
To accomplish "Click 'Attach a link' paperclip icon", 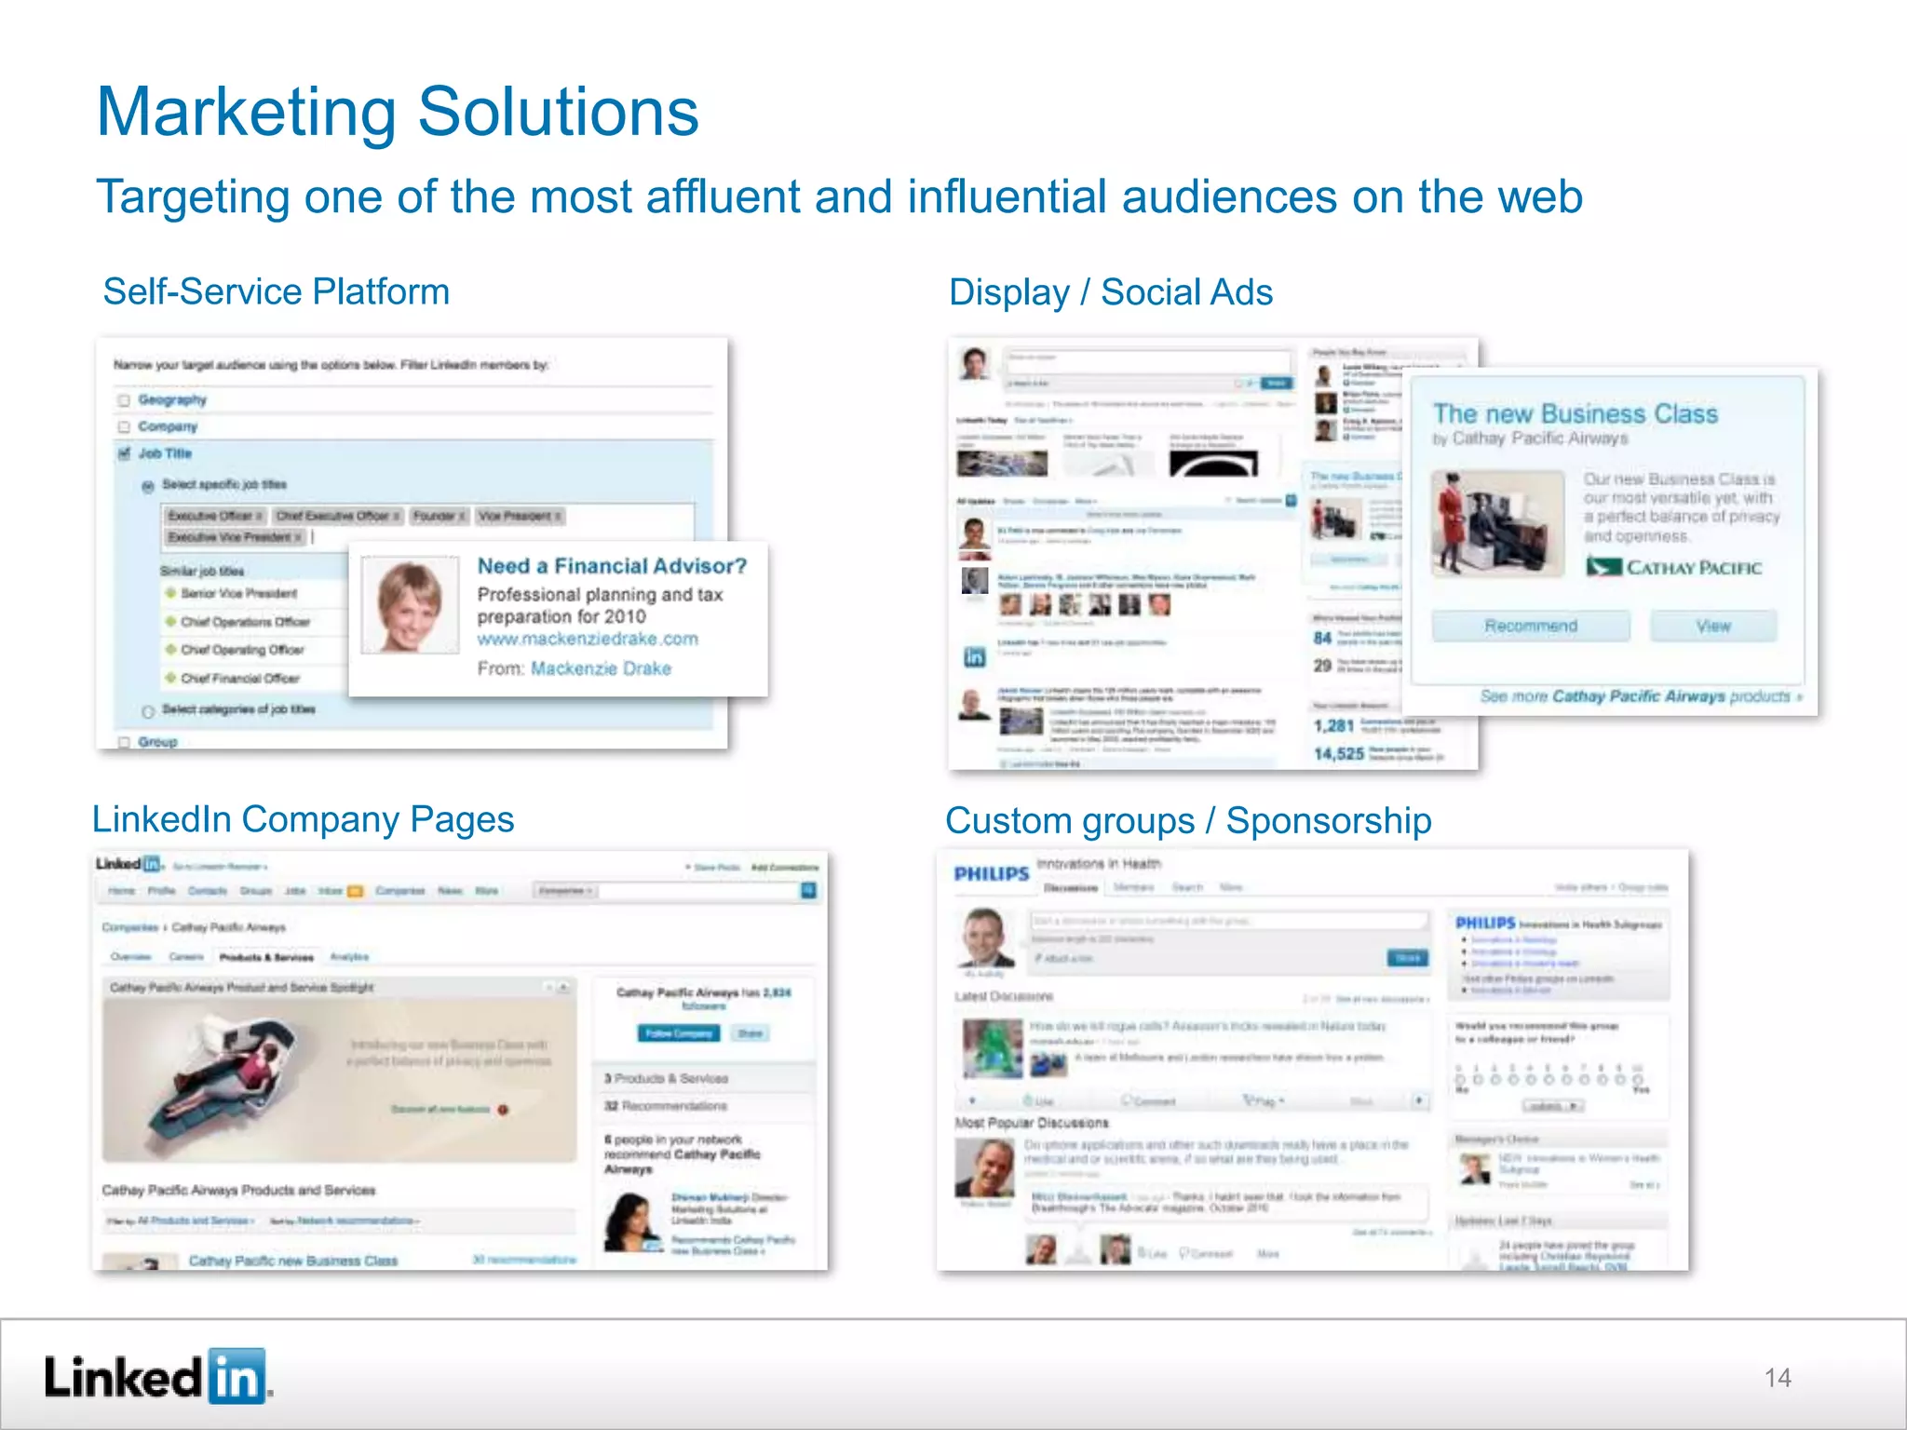I will coord(1039,958).
